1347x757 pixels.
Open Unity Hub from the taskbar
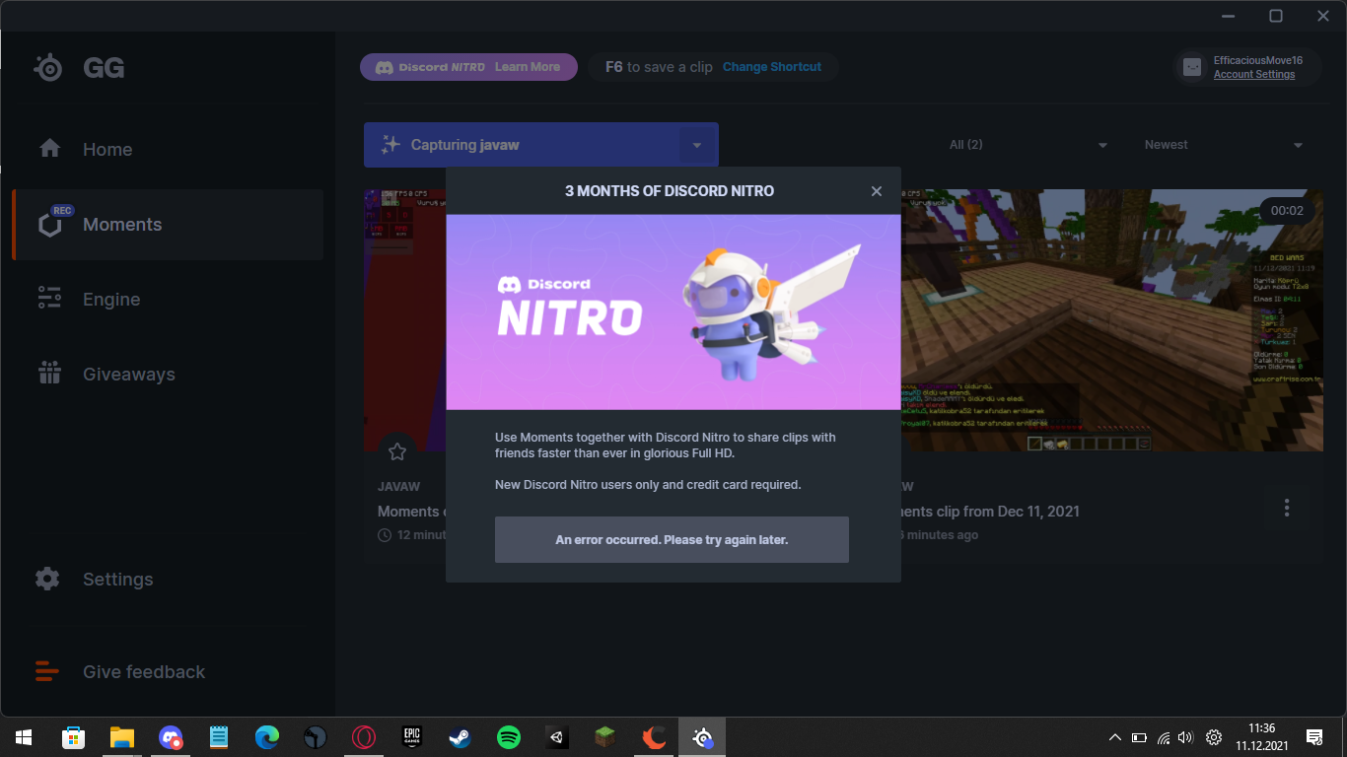tap(557, 737)
